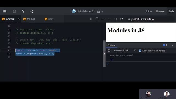
Task: Select the Both layout view
Action: click(171, 12)
